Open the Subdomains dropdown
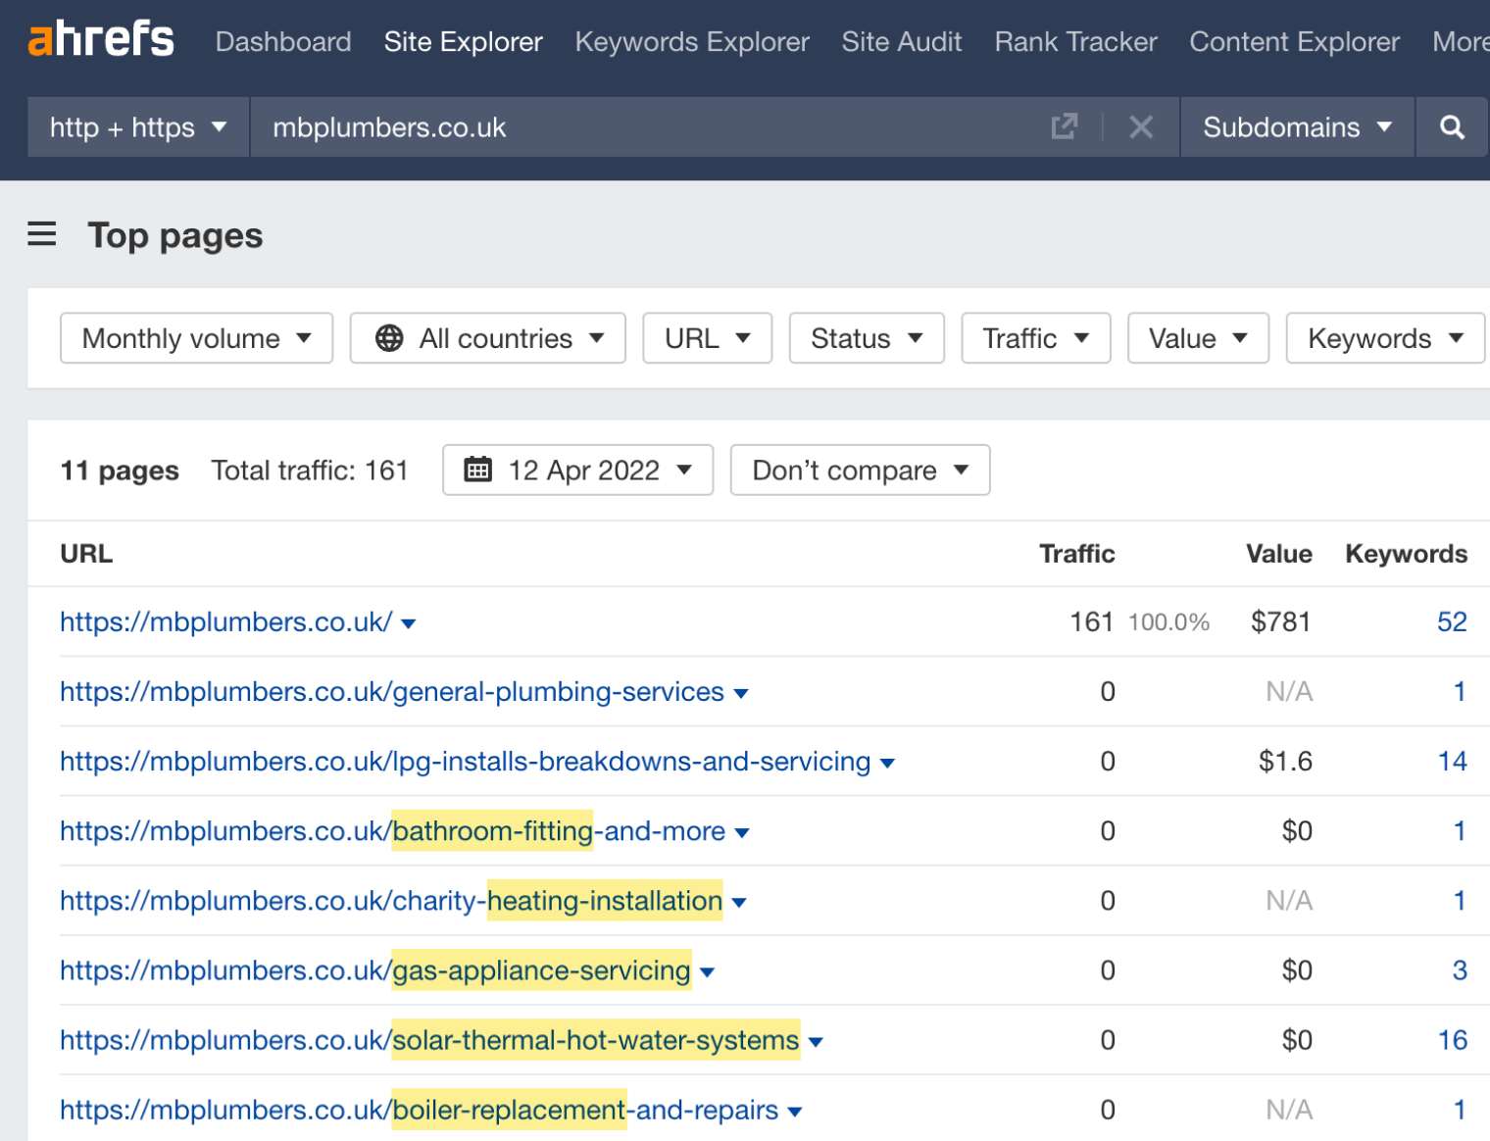1490x1141 pixels. 1296,126
